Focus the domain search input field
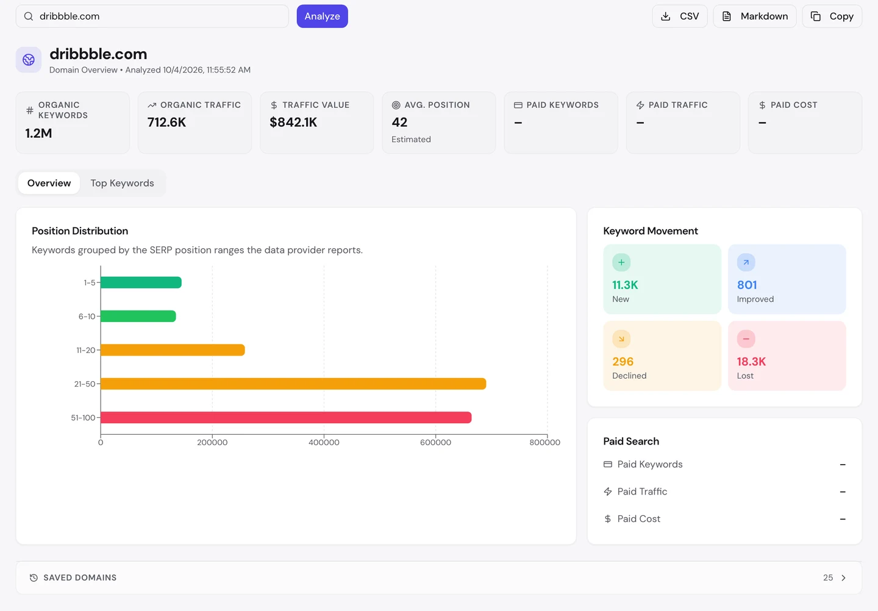878x611 pixels. (x=152, y=16)
